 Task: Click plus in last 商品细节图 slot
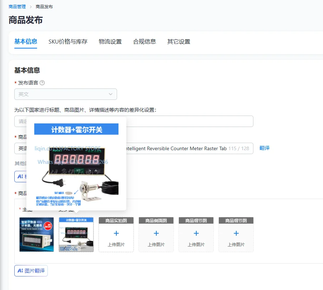pyautogui.click(x=236, y=233)
